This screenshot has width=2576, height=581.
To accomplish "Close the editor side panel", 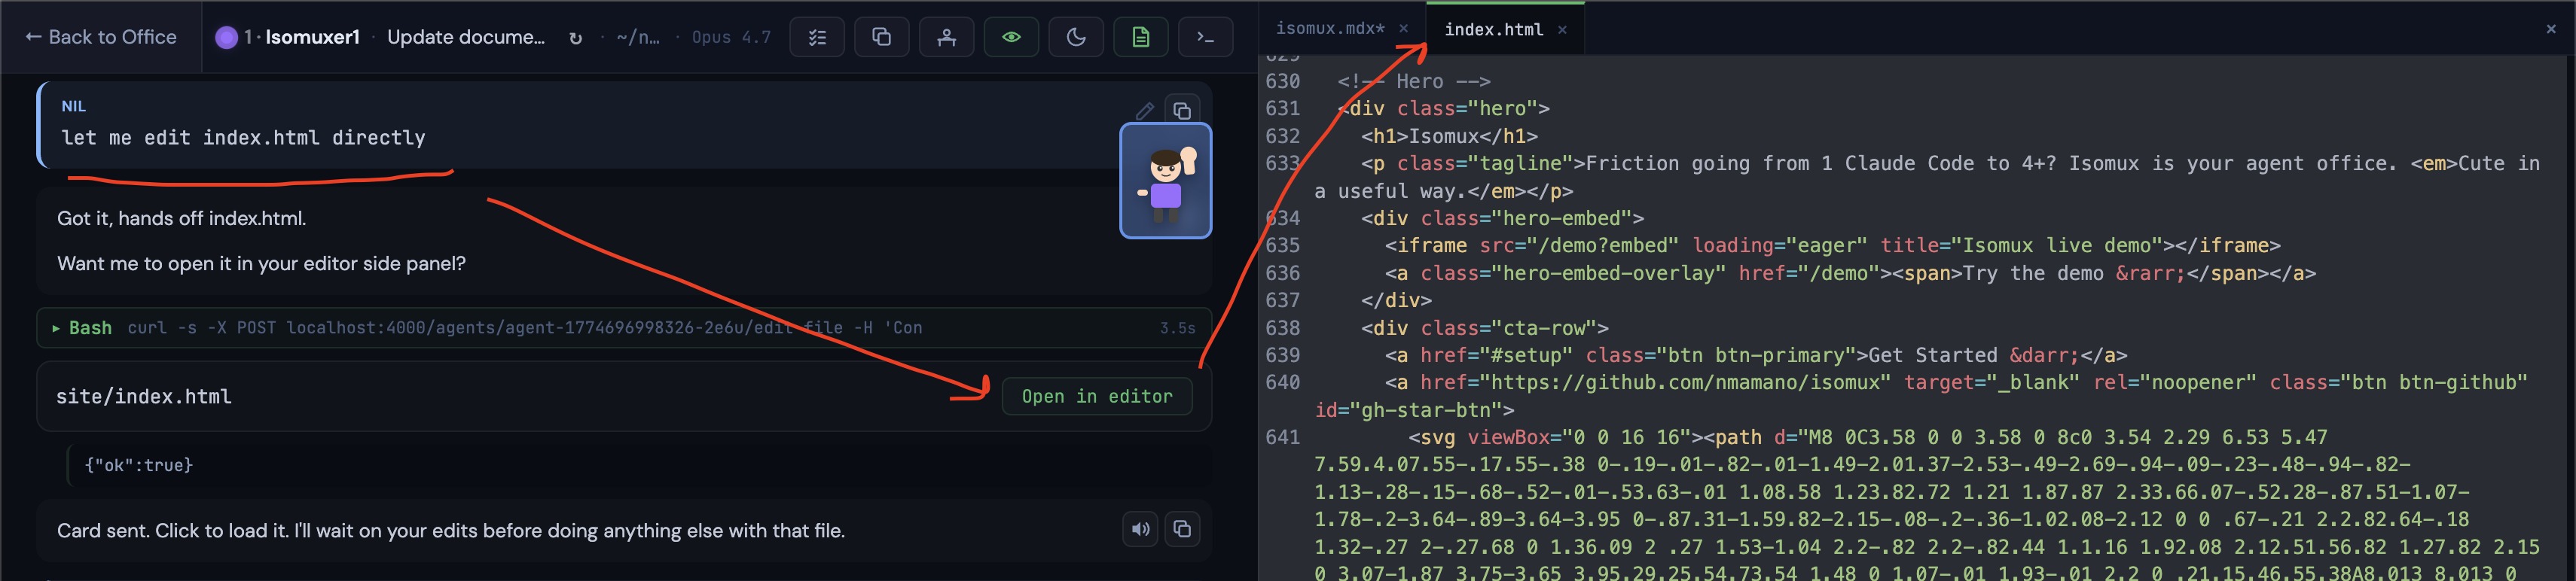I will click(2551, 29).
